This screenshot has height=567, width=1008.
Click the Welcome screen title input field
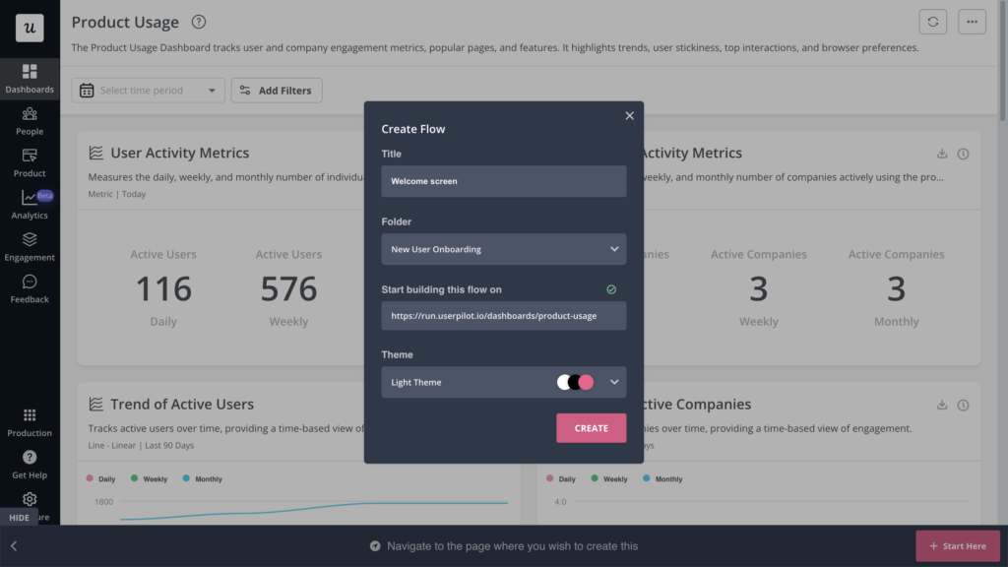[x=503, y=181]
